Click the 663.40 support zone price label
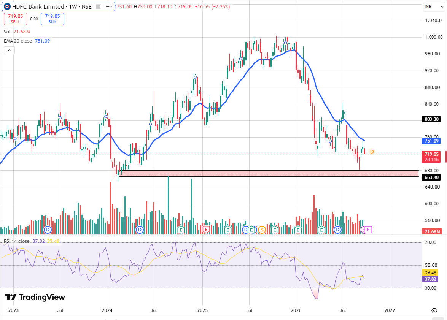447x320 pixels. click(431, 177)
